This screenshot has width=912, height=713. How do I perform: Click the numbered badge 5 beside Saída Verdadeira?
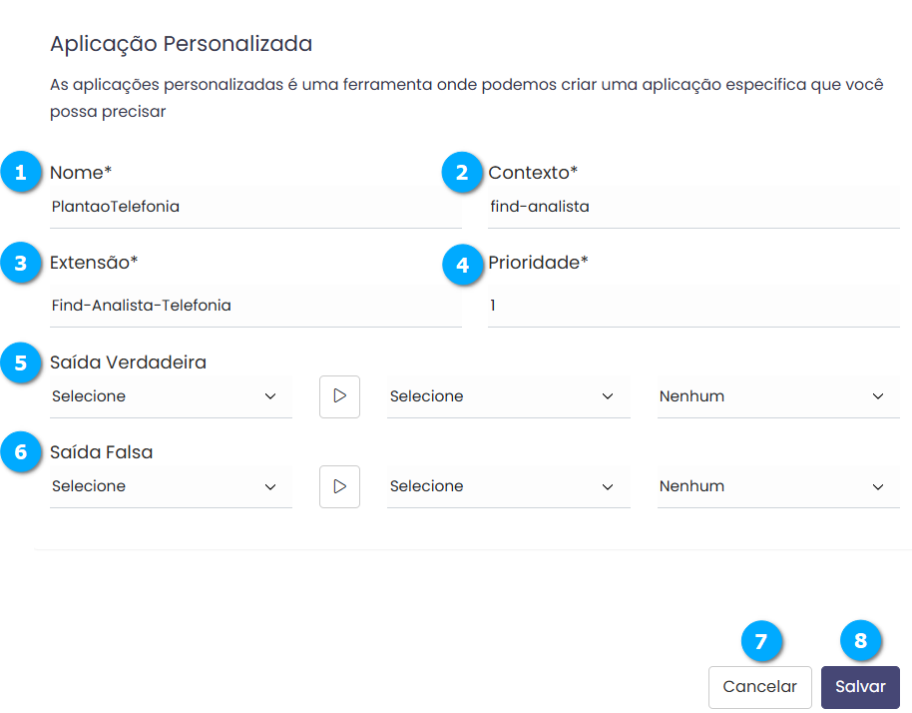pyautogui.click(x=20, y=362)
